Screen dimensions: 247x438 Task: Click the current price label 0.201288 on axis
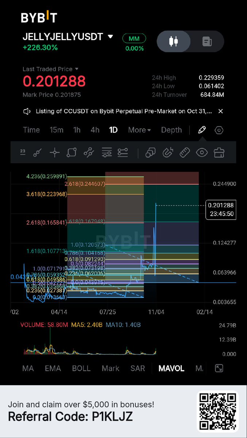[x=221, y=210]
